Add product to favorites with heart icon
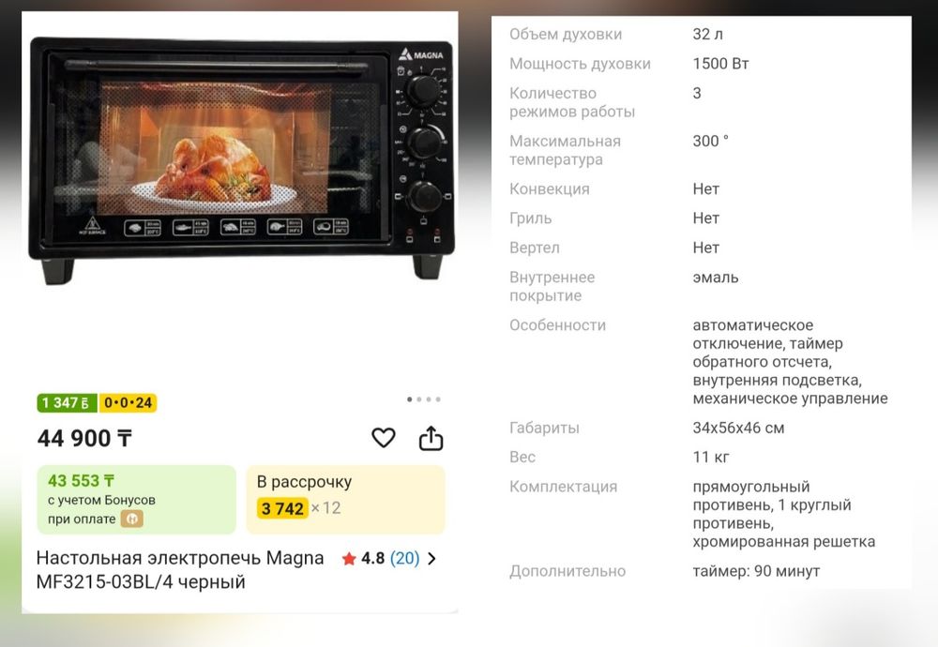The image size is (938, 647). 383,438
